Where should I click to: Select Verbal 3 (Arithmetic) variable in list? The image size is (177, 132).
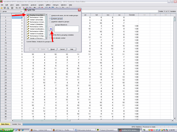pos(36,29)
